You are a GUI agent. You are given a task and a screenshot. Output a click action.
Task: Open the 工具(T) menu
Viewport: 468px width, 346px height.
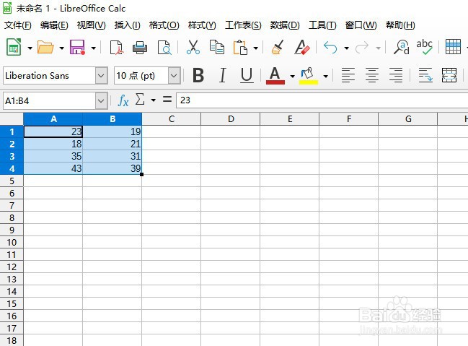coord(322,25)
